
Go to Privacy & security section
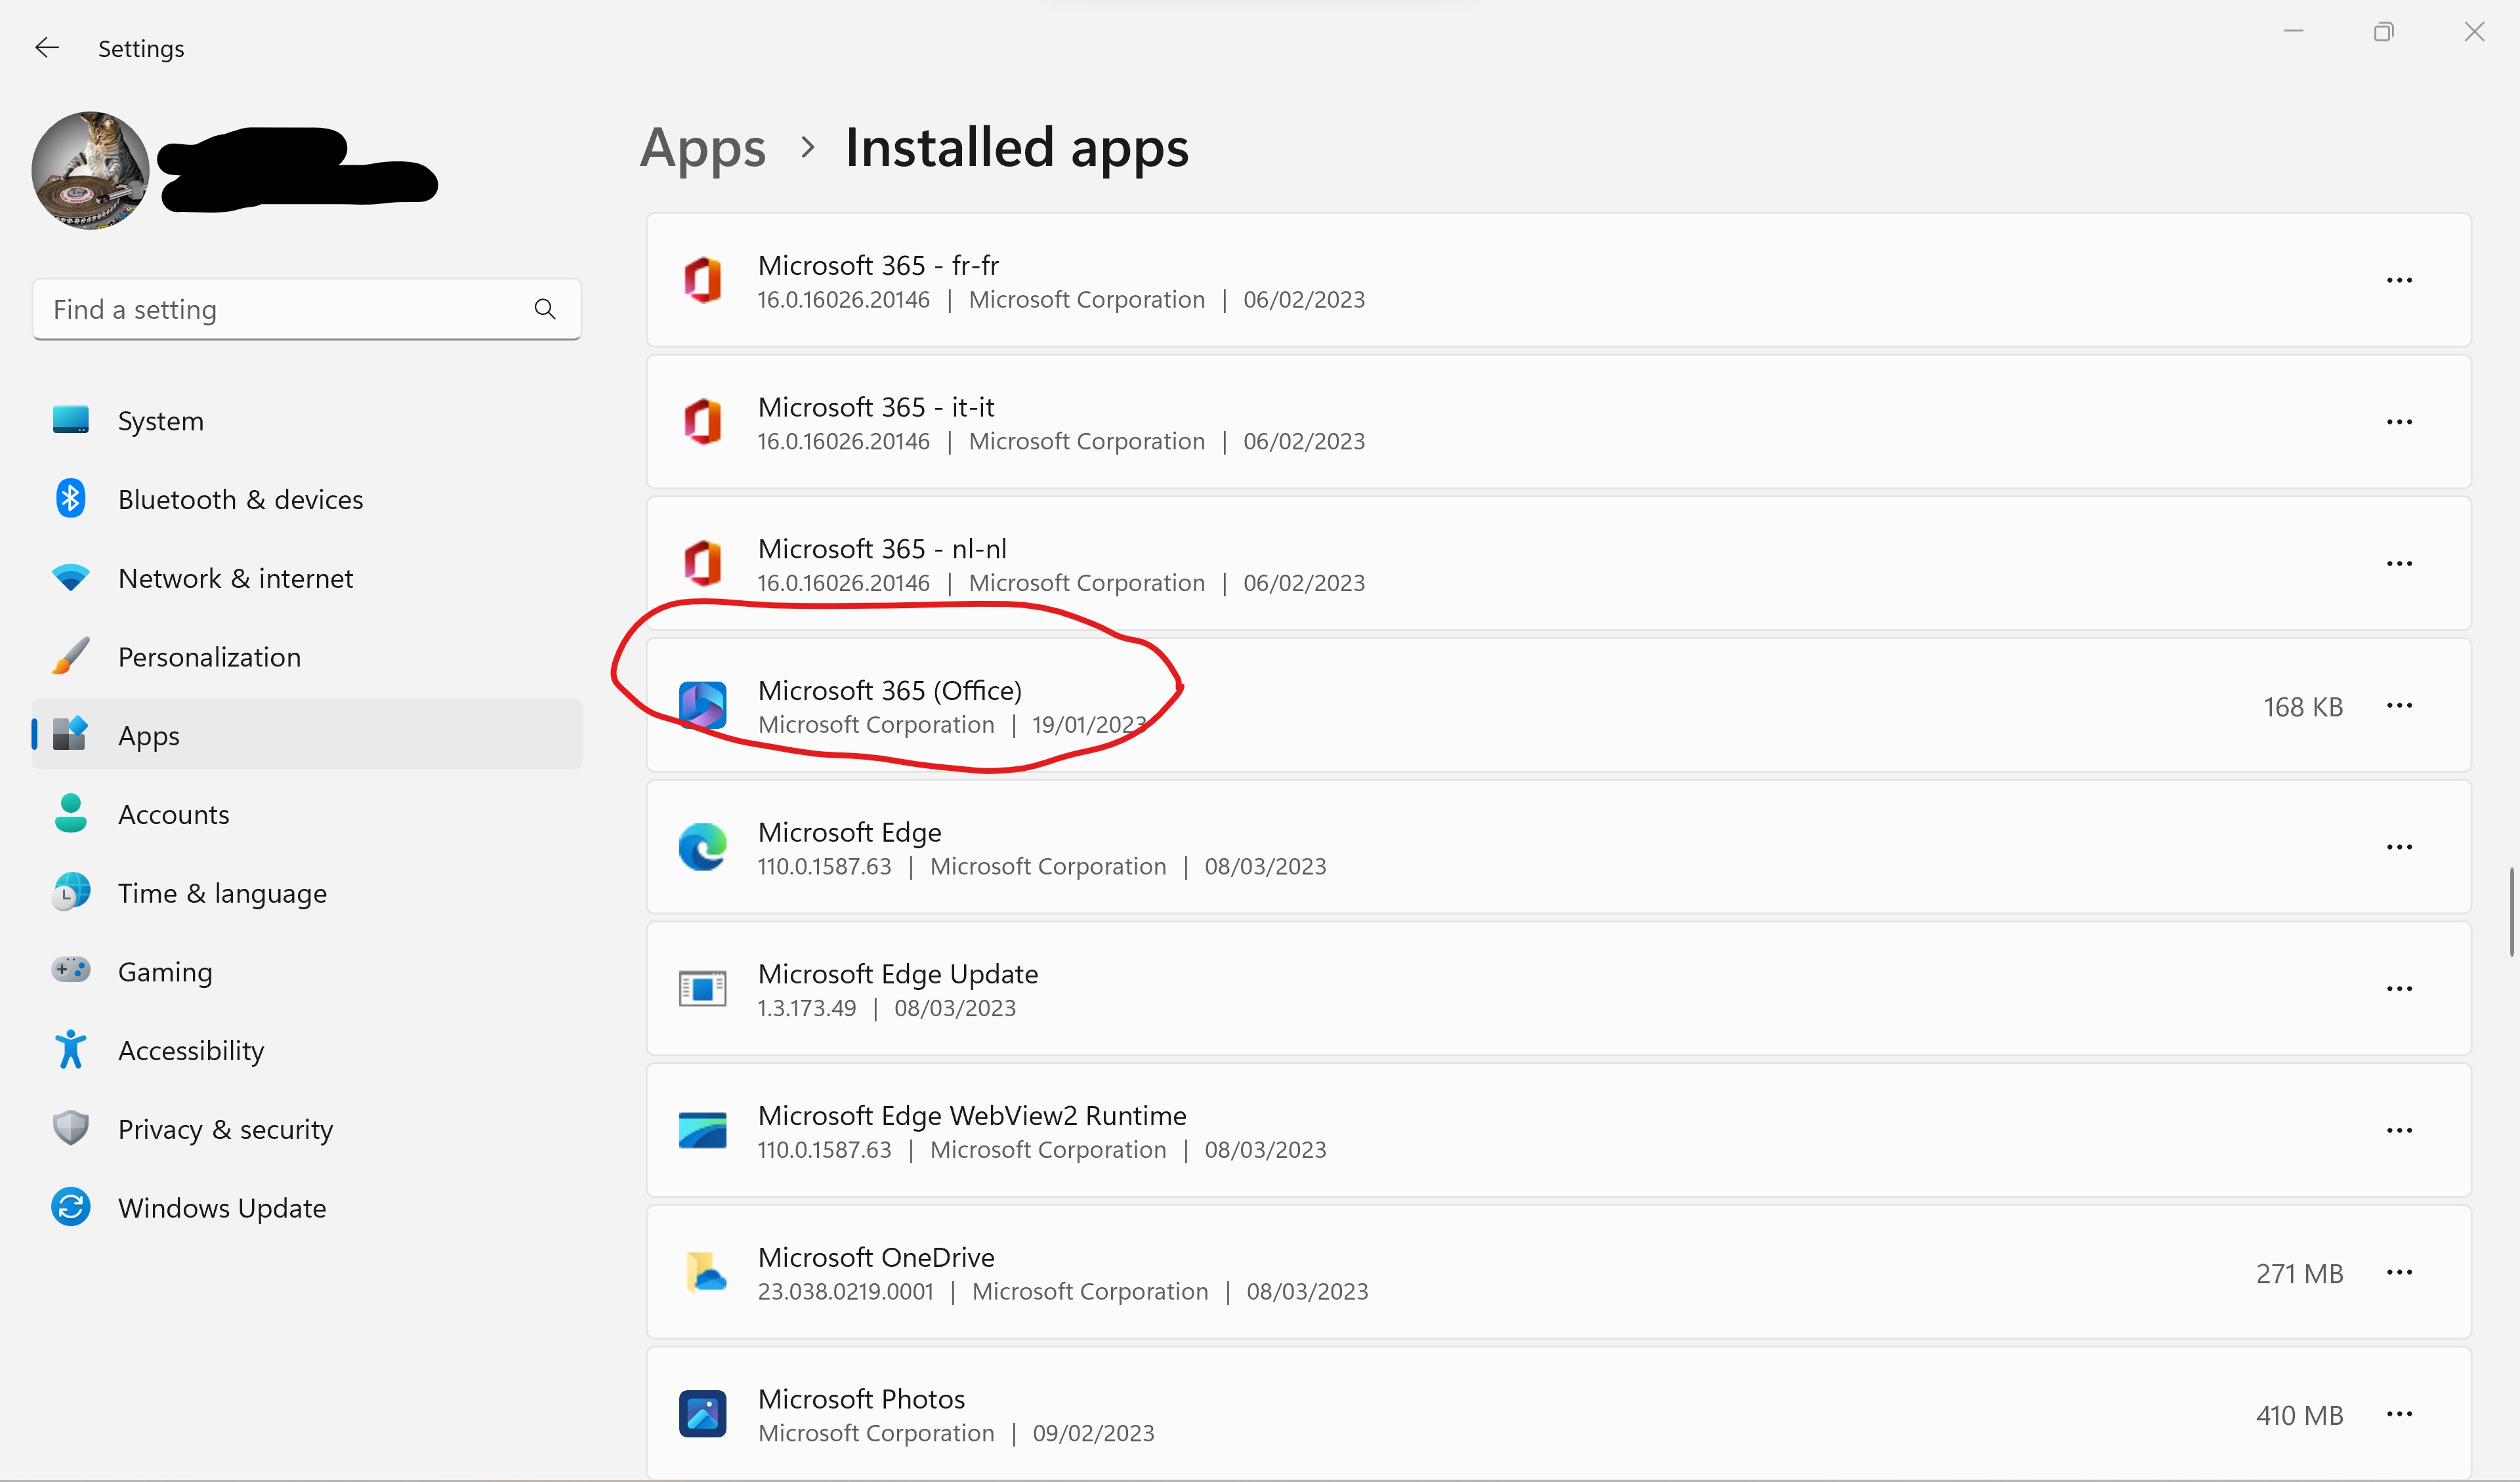pos(225,1129)
